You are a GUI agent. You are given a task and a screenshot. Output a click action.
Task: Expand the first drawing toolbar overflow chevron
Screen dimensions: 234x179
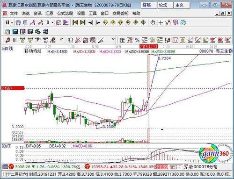point(61,39)
